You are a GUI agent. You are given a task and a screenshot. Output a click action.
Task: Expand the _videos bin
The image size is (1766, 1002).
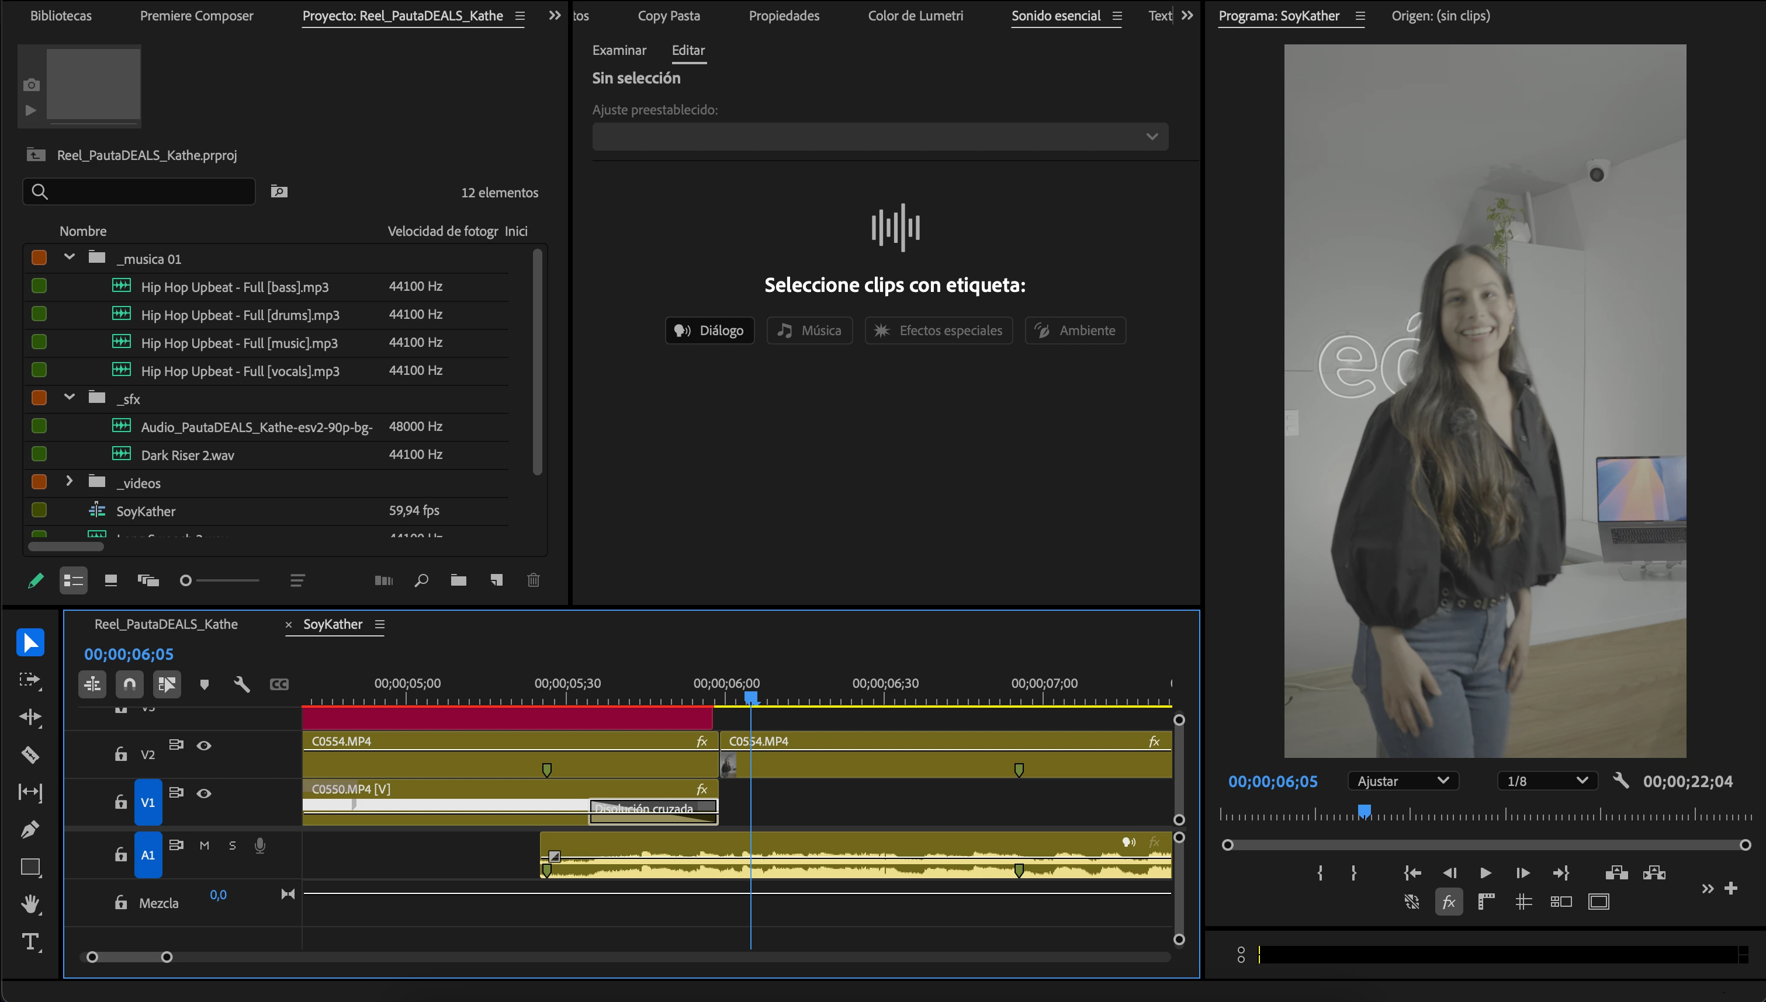click(69, 482)
